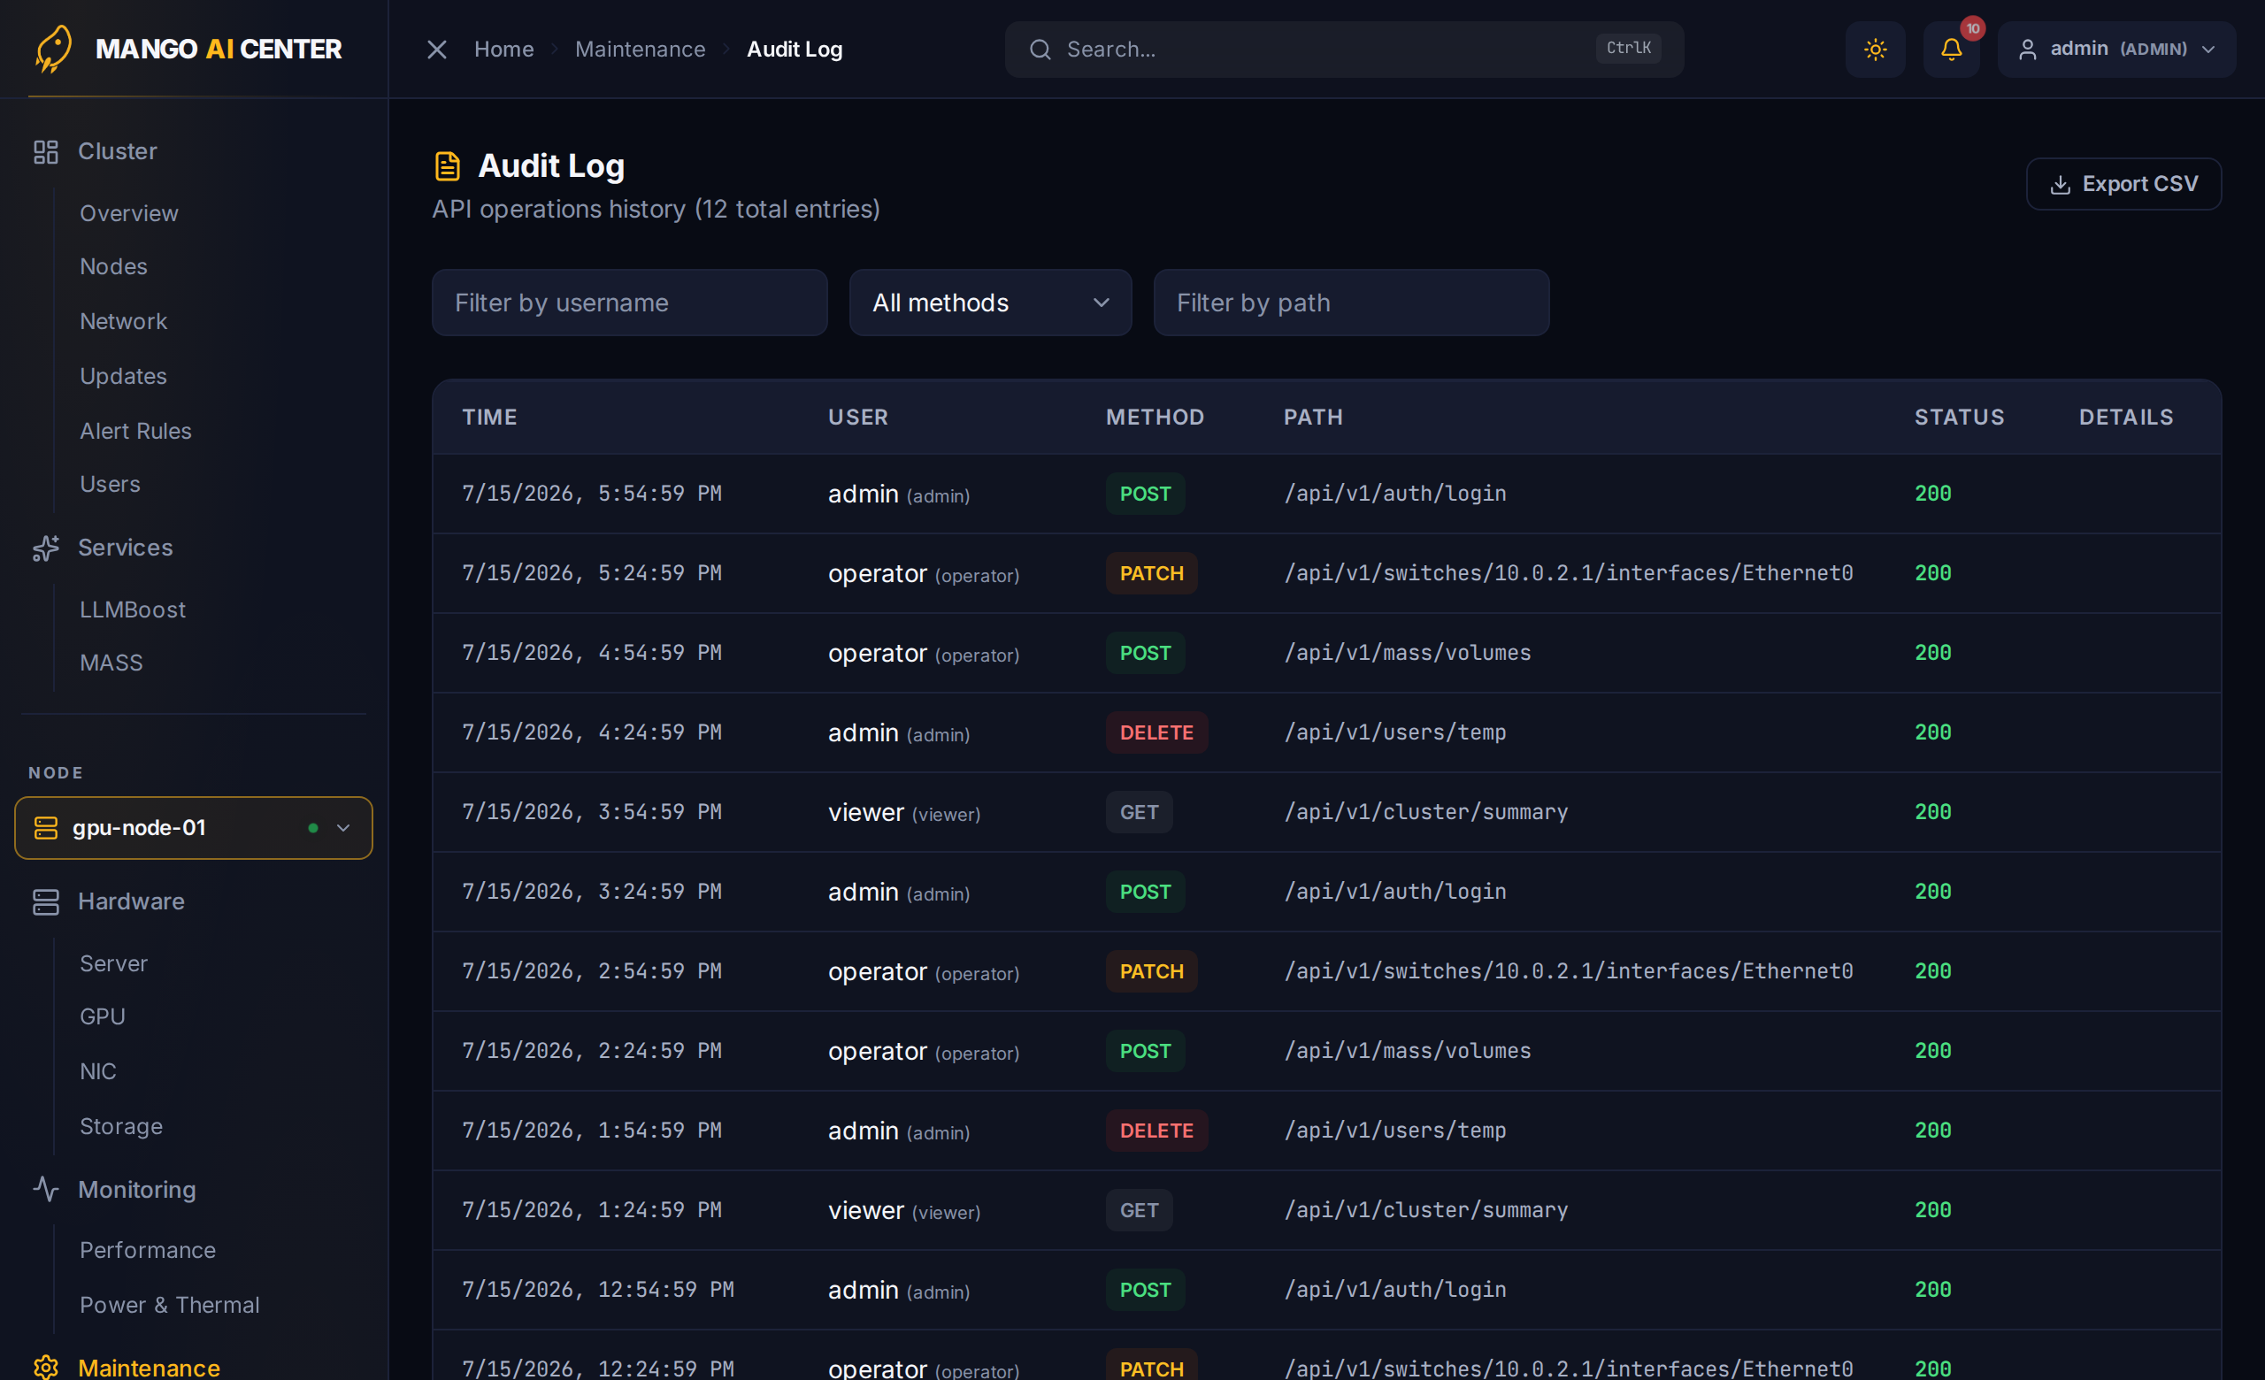Viewport: 2265px width, 1380px height.
Task: Open the NIC hardware page
Action: click(97, 1072)
